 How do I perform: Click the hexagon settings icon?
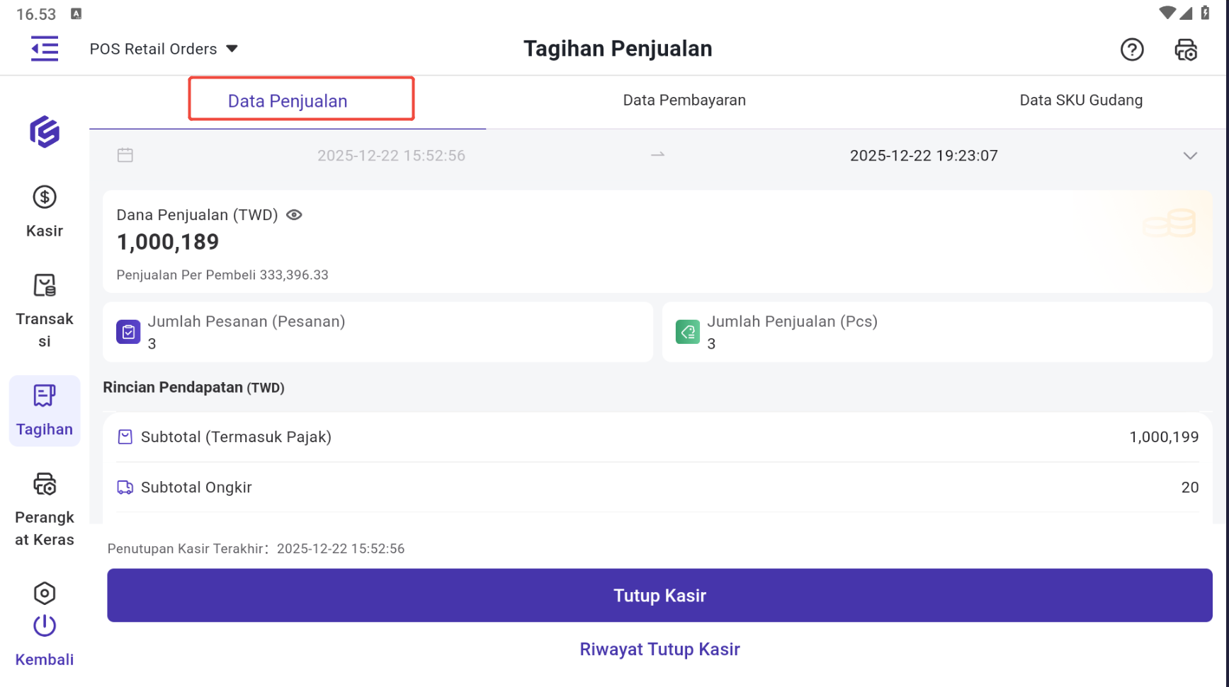point(45,593)
